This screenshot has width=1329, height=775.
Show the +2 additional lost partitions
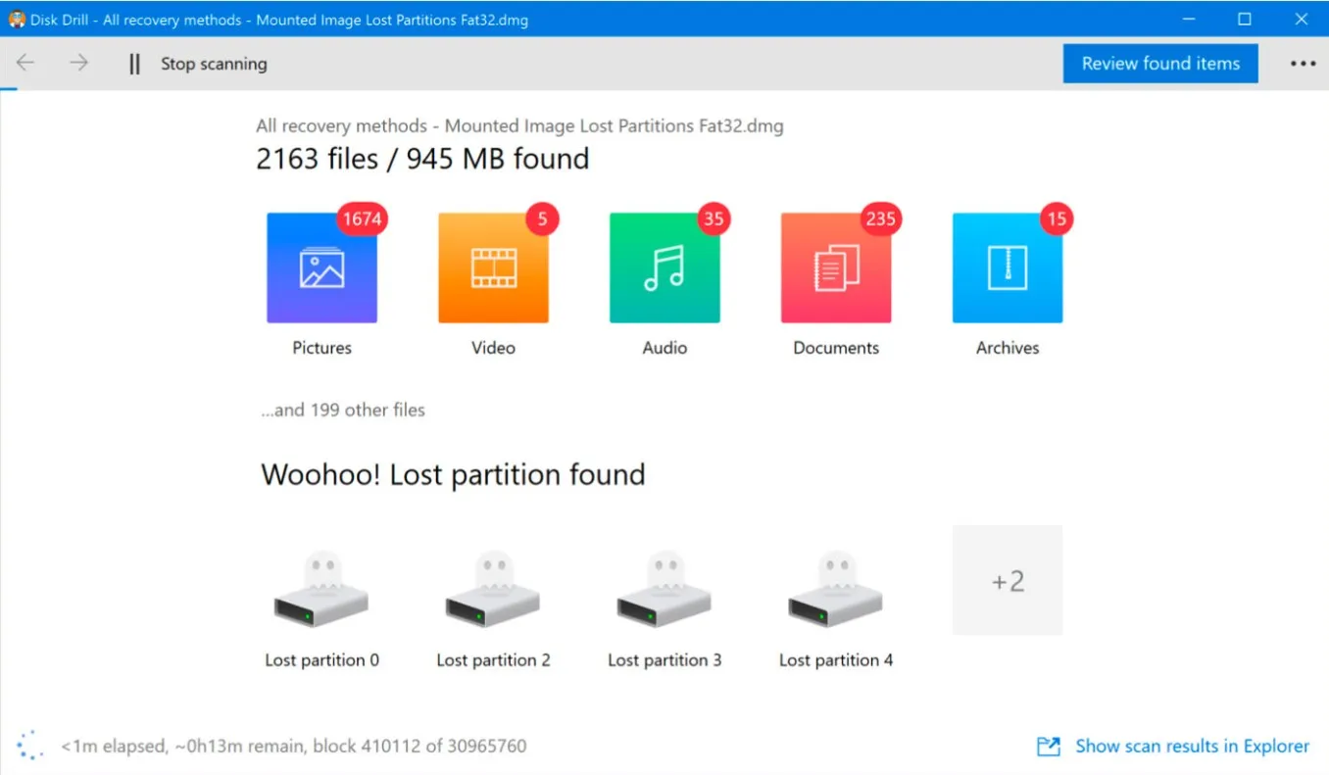coord(1008,580)
